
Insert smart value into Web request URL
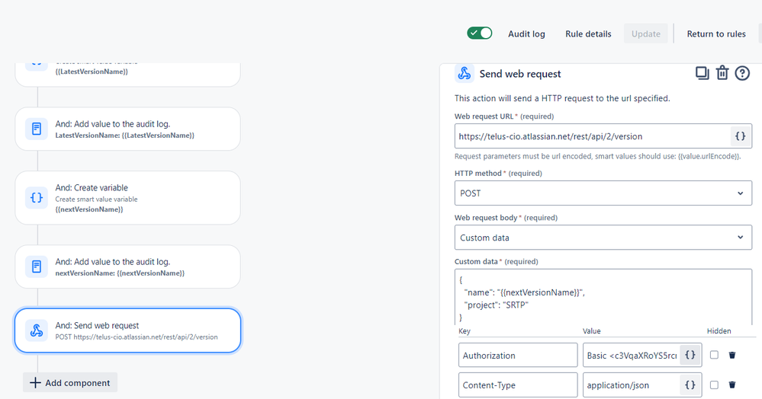coord(740,136)
